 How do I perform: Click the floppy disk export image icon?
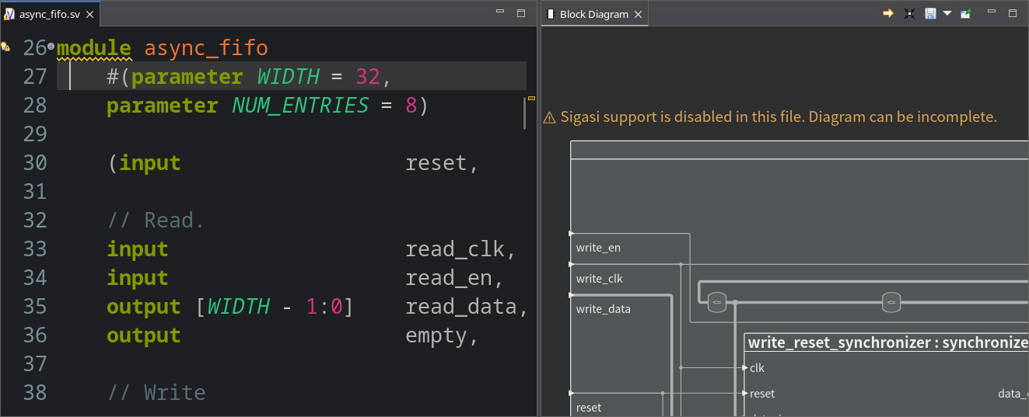930,14
